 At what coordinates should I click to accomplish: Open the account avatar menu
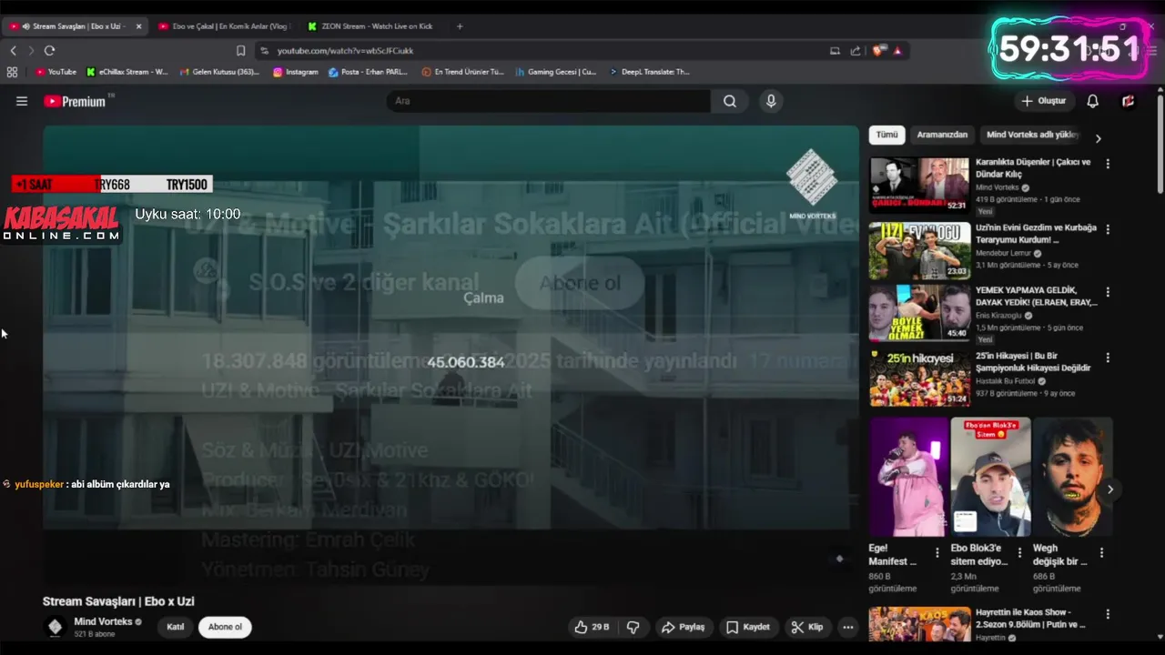pos(1128,101)
